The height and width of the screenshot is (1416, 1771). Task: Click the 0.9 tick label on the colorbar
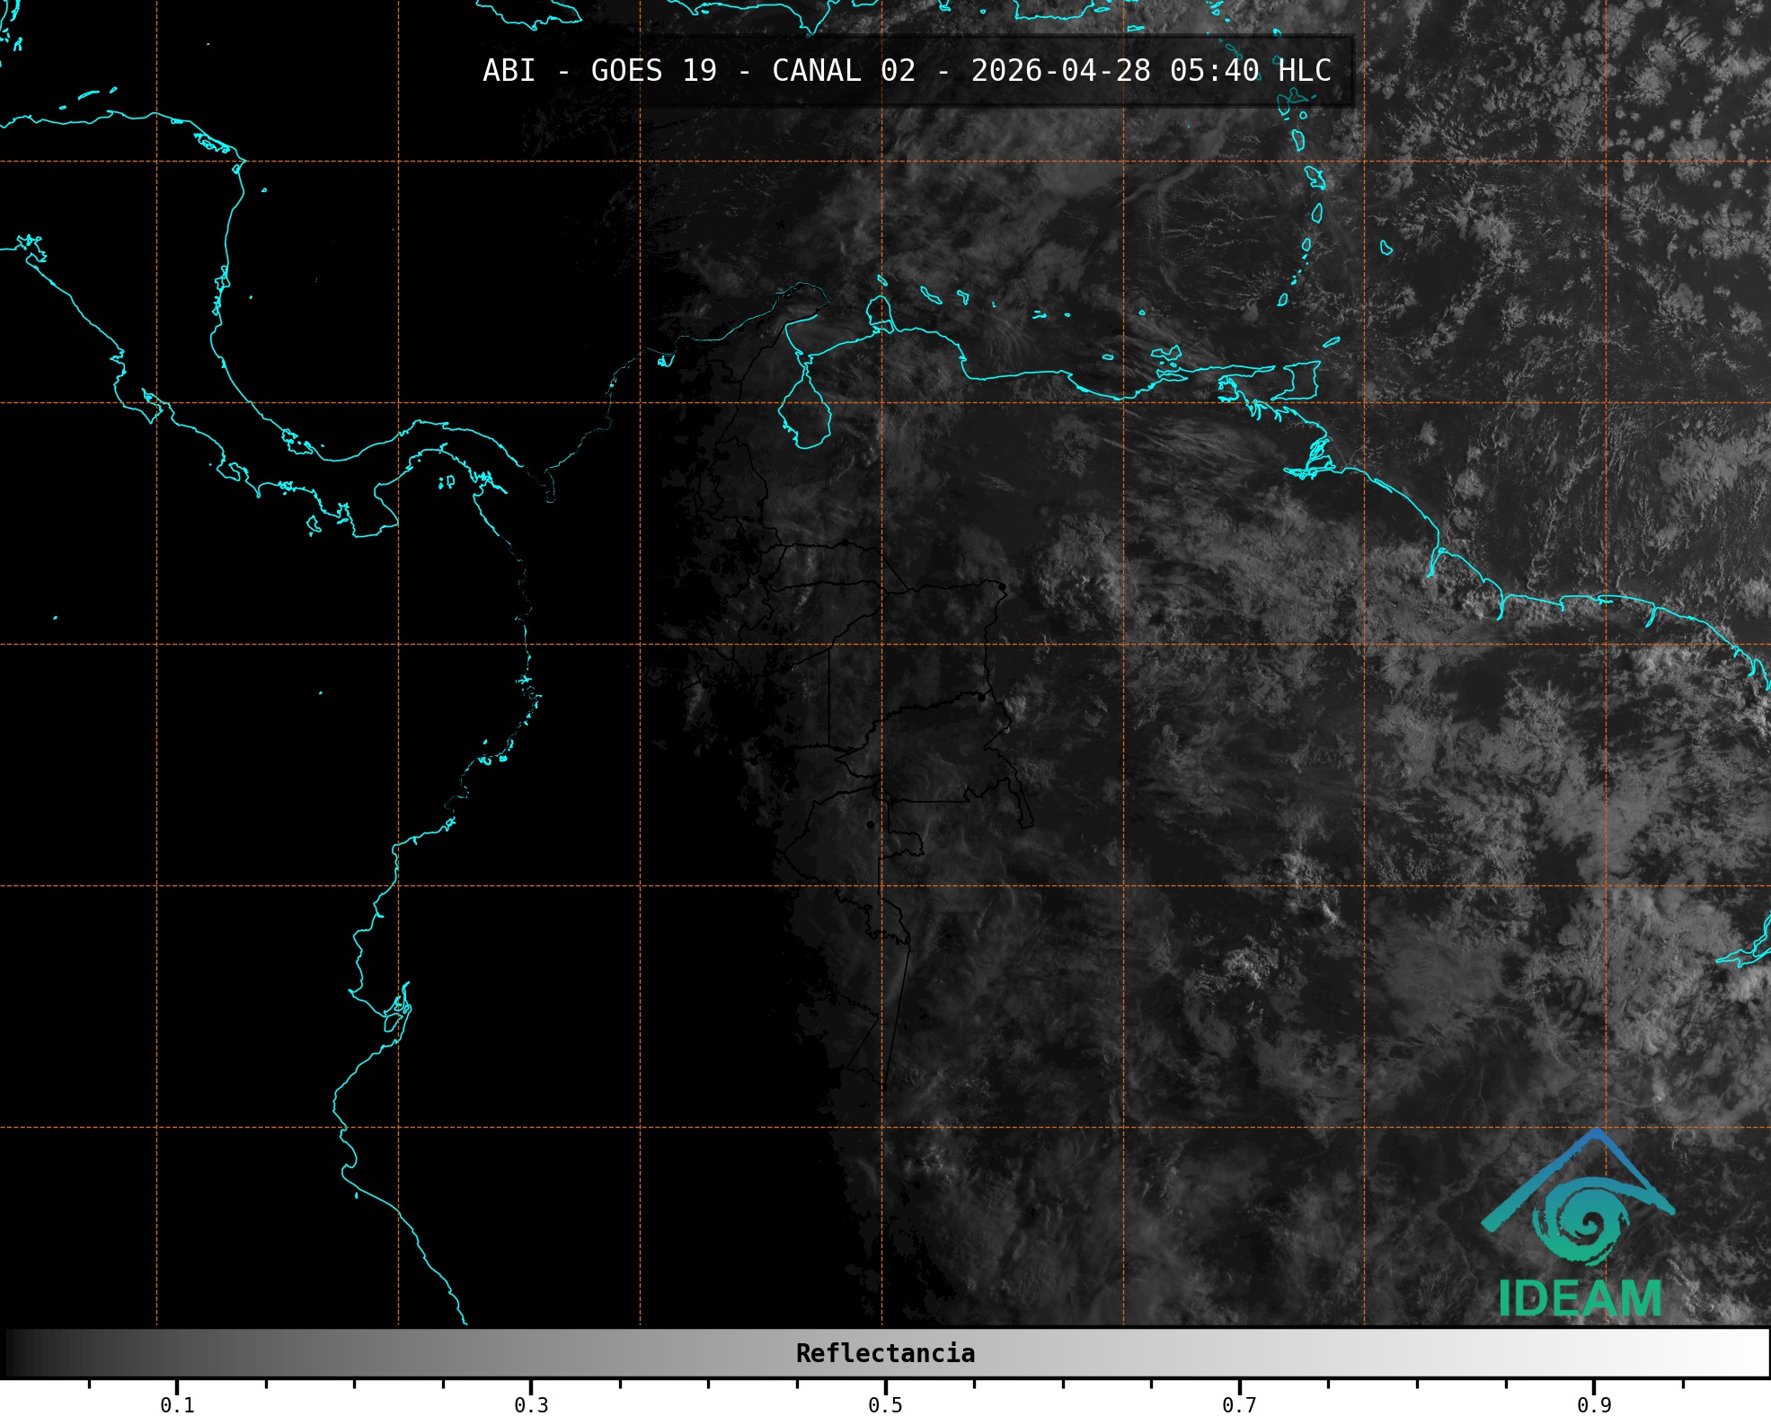[1593, 1404]
